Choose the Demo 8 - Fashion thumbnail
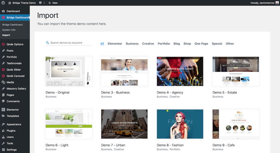The width and height of the screenshot is (280, 153). pos(180,124)
